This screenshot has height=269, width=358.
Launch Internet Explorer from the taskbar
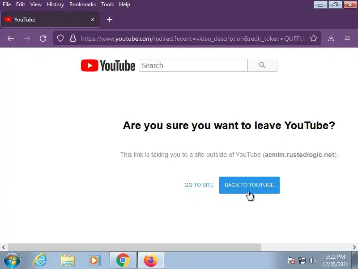(x=40, y=260)
